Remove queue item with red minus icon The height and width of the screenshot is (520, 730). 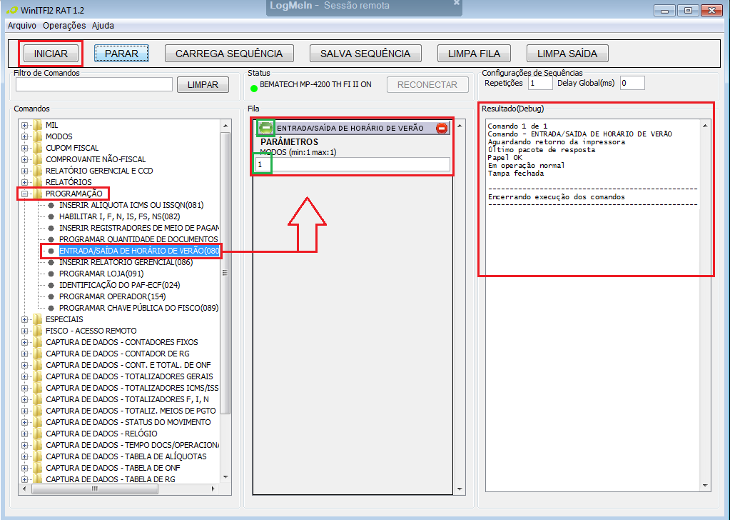click(x=442, y=128)
